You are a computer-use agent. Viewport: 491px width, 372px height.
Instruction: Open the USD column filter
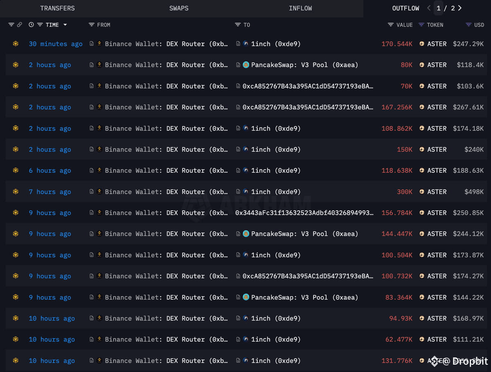[468, 25]
